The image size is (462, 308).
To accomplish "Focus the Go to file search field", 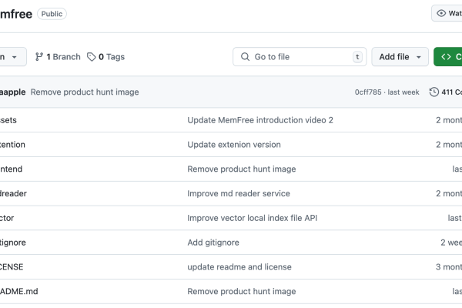I will point(300,56).
